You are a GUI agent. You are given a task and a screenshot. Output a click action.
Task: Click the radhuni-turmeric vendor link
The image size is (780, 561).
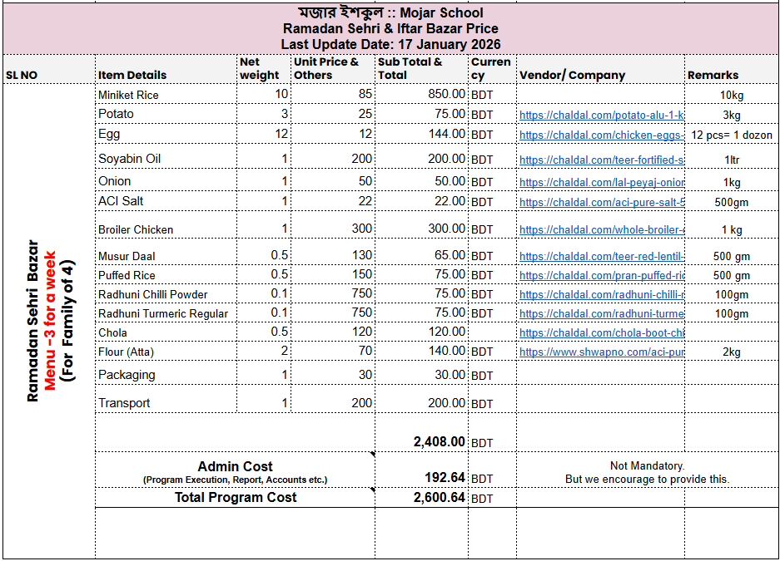click(601, 313)
